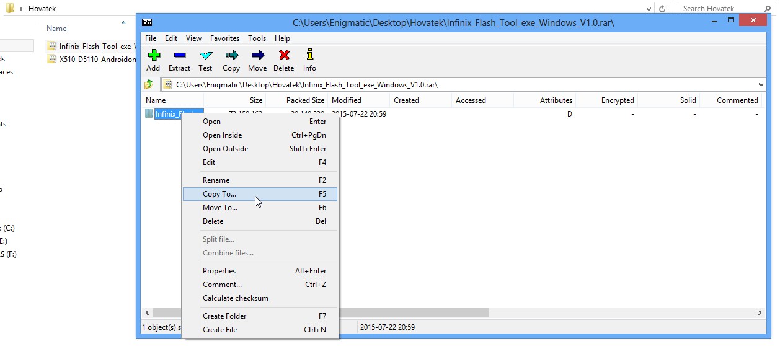Select Properties in the context menu
The width and height of the screenshot is (780, 346).
tap(260, 271)
